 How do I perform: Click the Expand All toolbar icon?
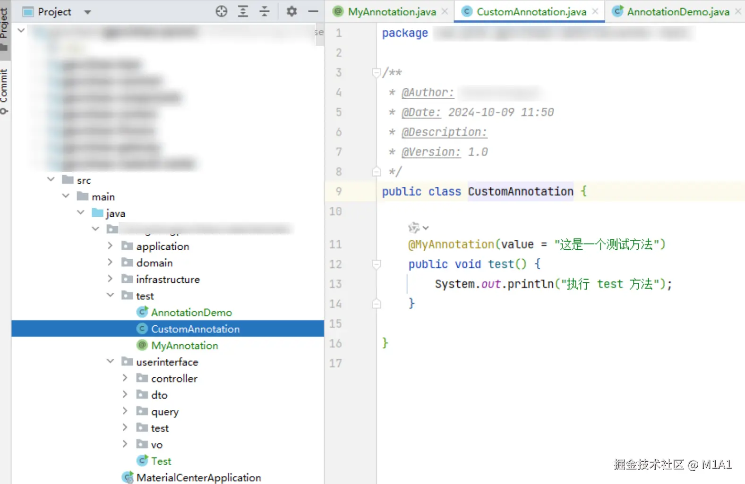click(243, 11)
